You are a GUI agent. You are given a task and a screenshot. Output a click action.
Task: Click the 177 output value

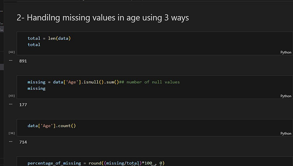tap(23, 105)
